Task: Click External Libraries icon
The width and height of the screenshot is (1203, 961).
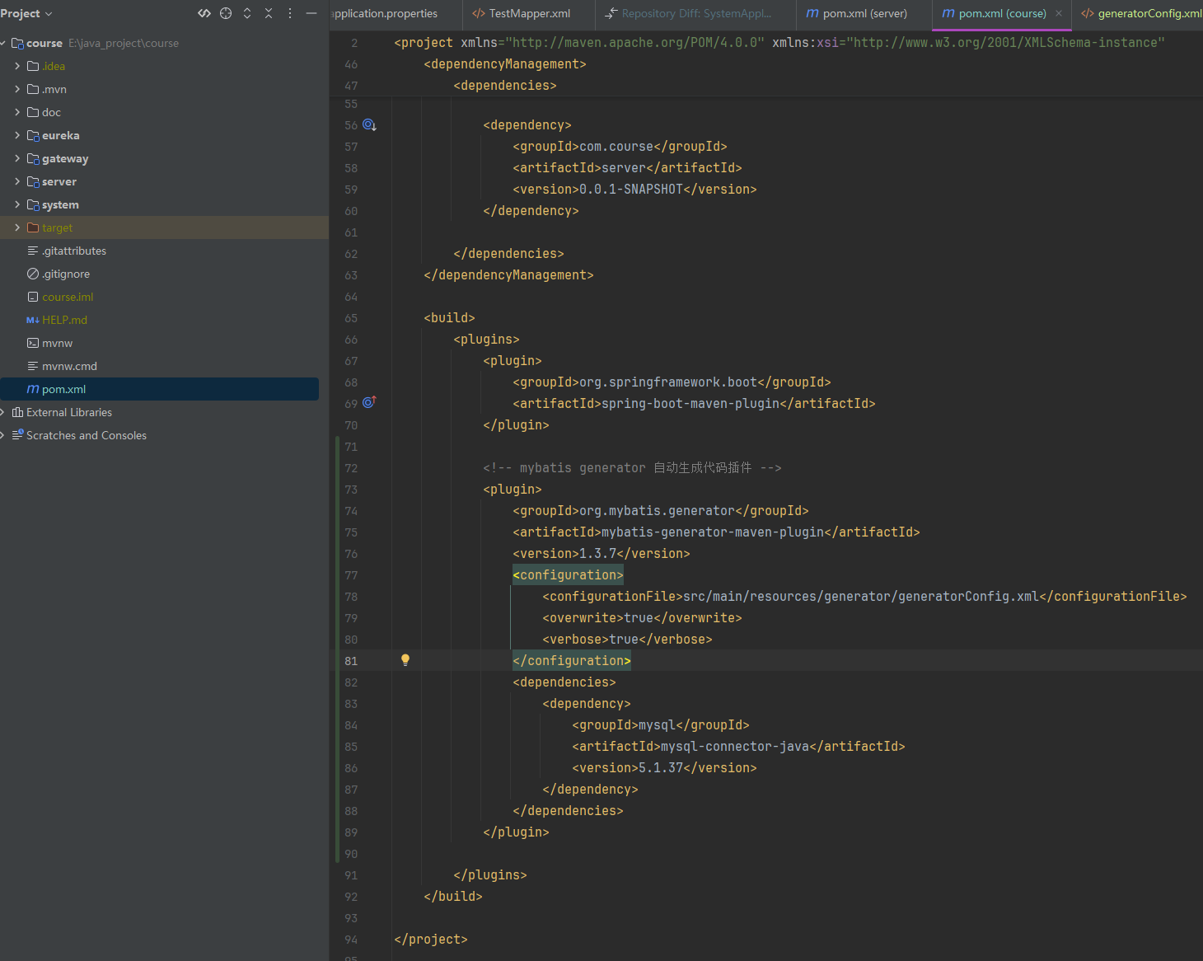Action: 17,412
